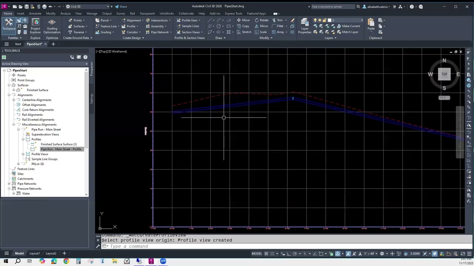Open the Active Drawing View dropdown

coord(44,64)
